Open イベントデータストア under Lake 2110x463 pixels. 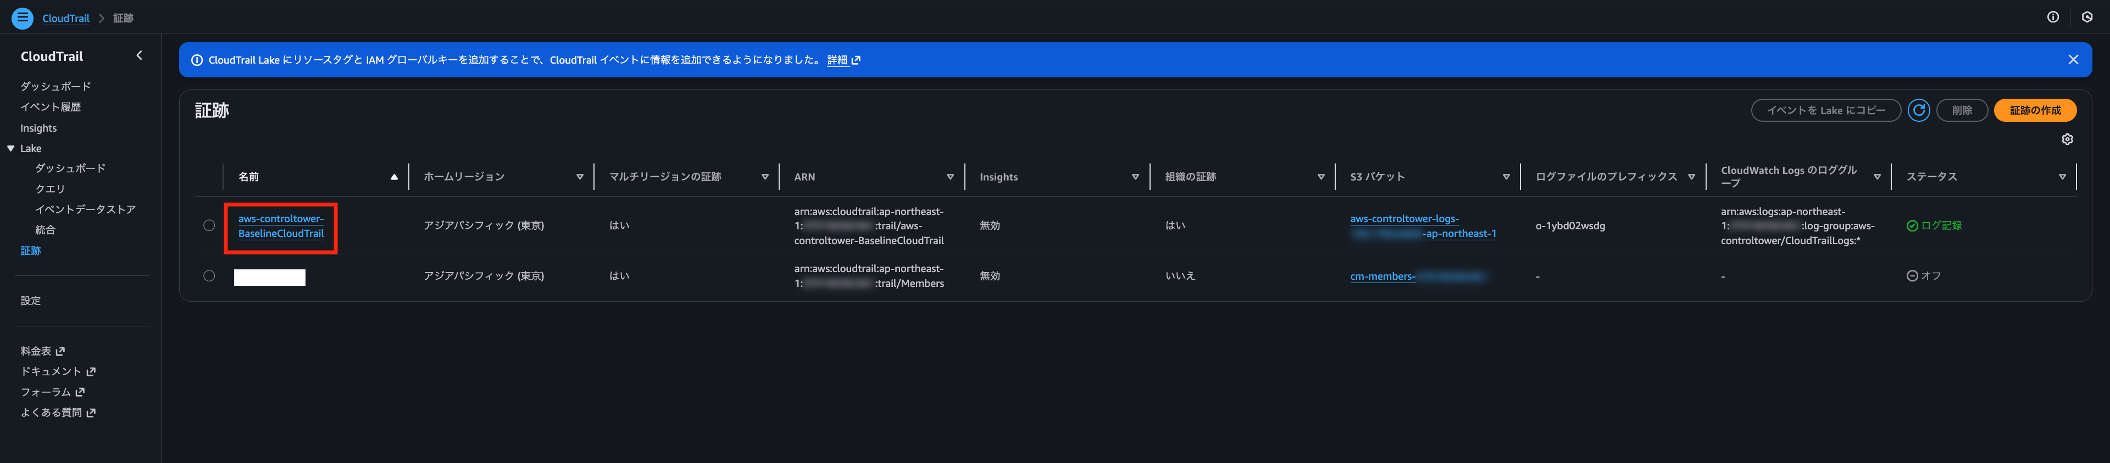85,210
